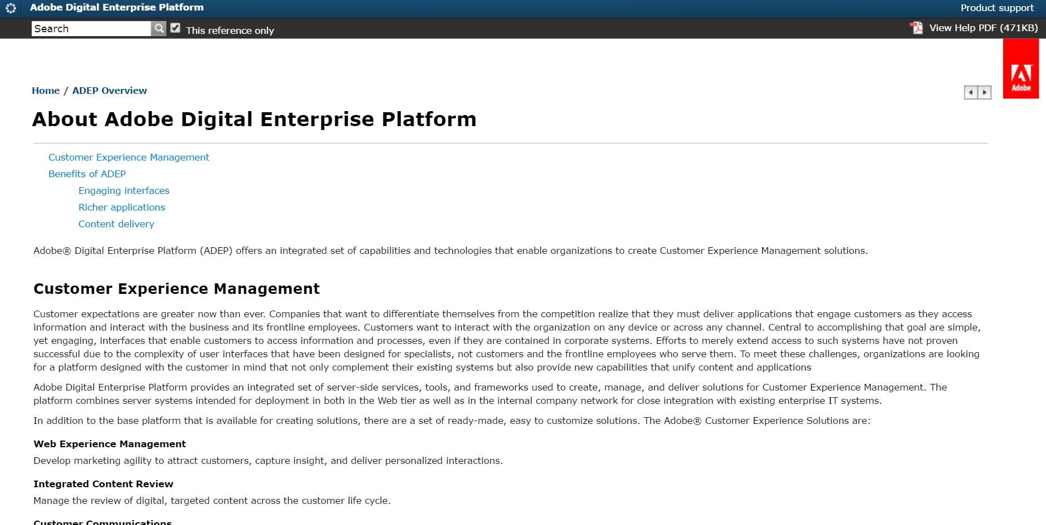Click the About Adobe Digital Enterprise Platform heading
Viewport: 1046px width, 525px height.
[x=254, y=119]
